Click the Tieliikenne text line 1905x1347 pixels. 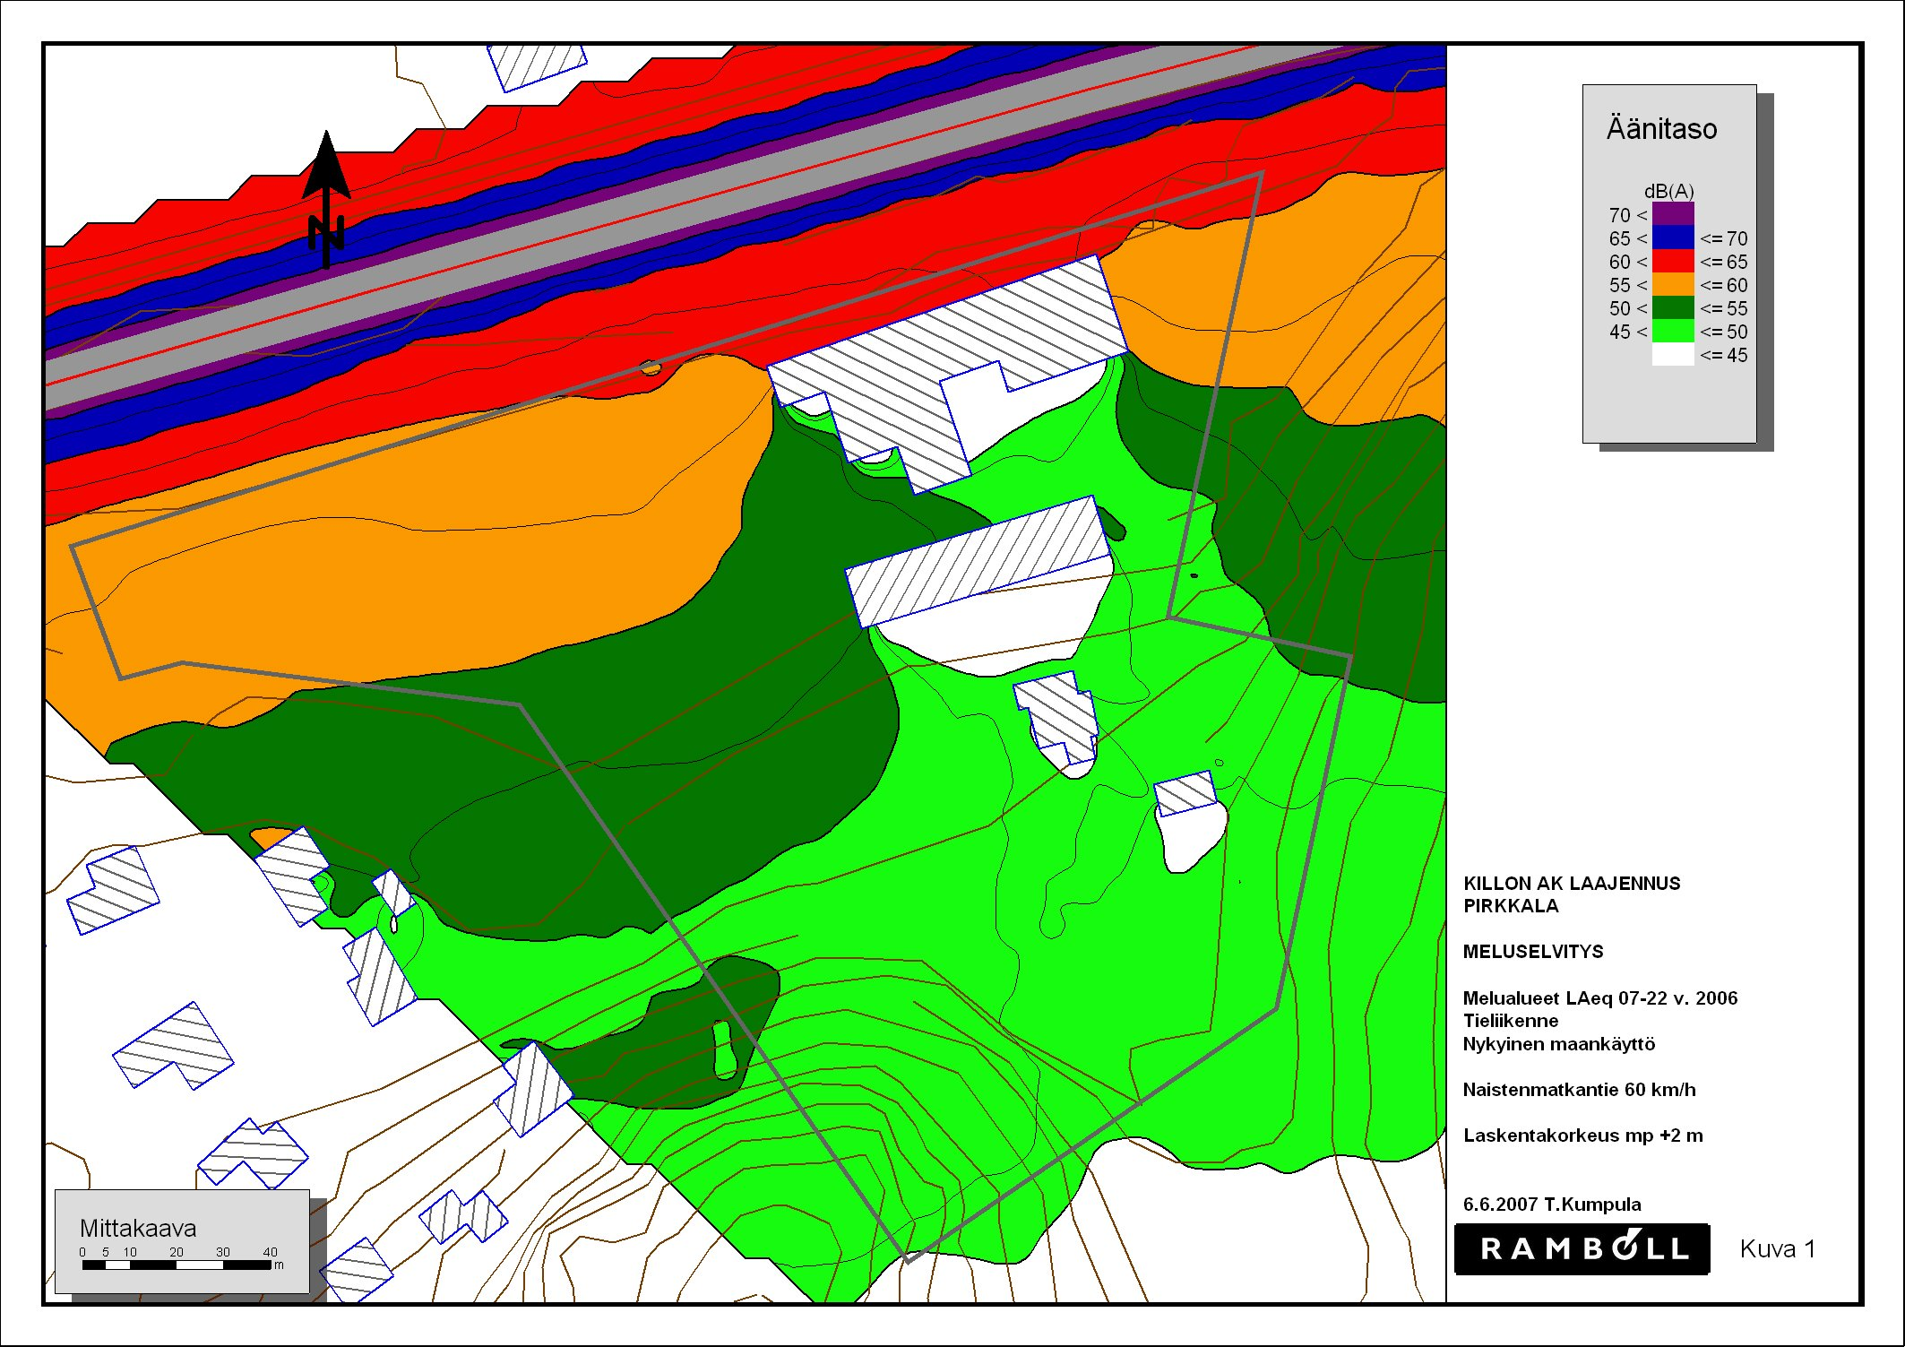[x=1511, y=1021]
